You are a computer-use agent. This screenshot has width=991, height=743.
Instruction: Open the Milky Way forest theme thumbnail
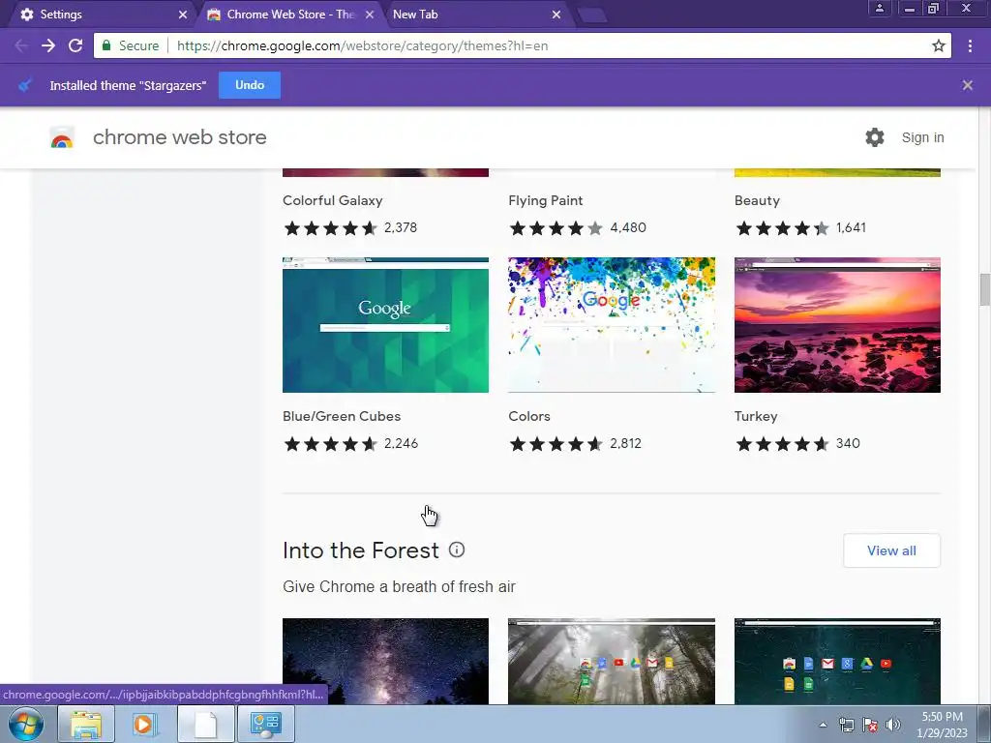tap(385, 661)
